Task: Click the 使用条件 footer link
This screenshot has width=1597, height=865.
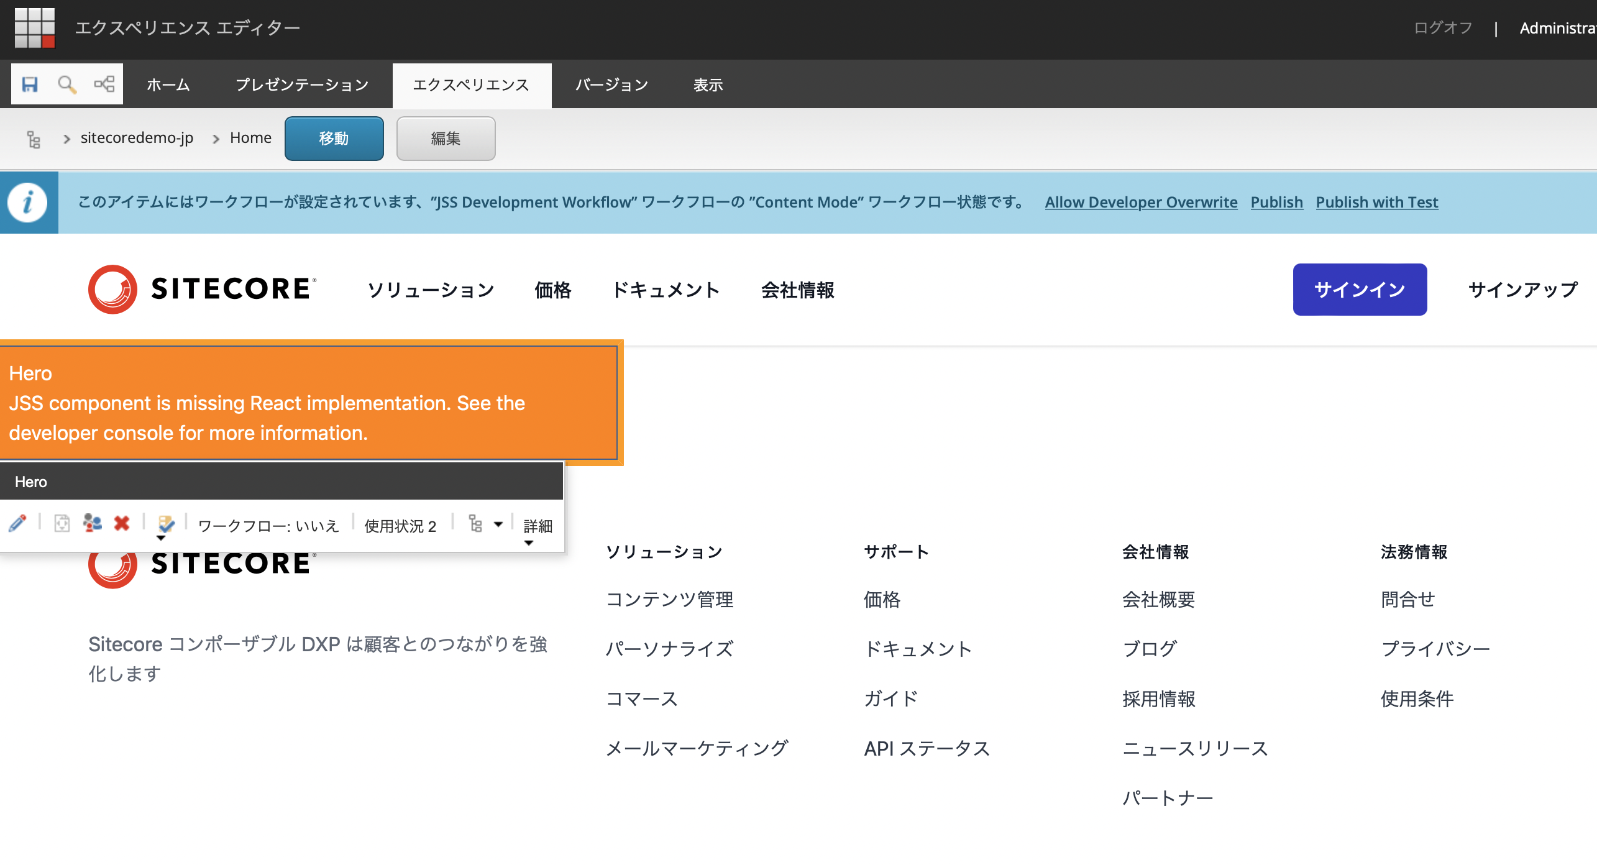Action: (1417, 698)
